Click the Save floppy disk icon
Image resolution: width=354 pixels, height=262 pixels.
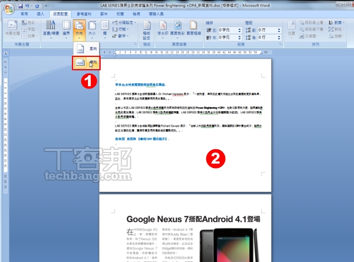tap(20, 6)
